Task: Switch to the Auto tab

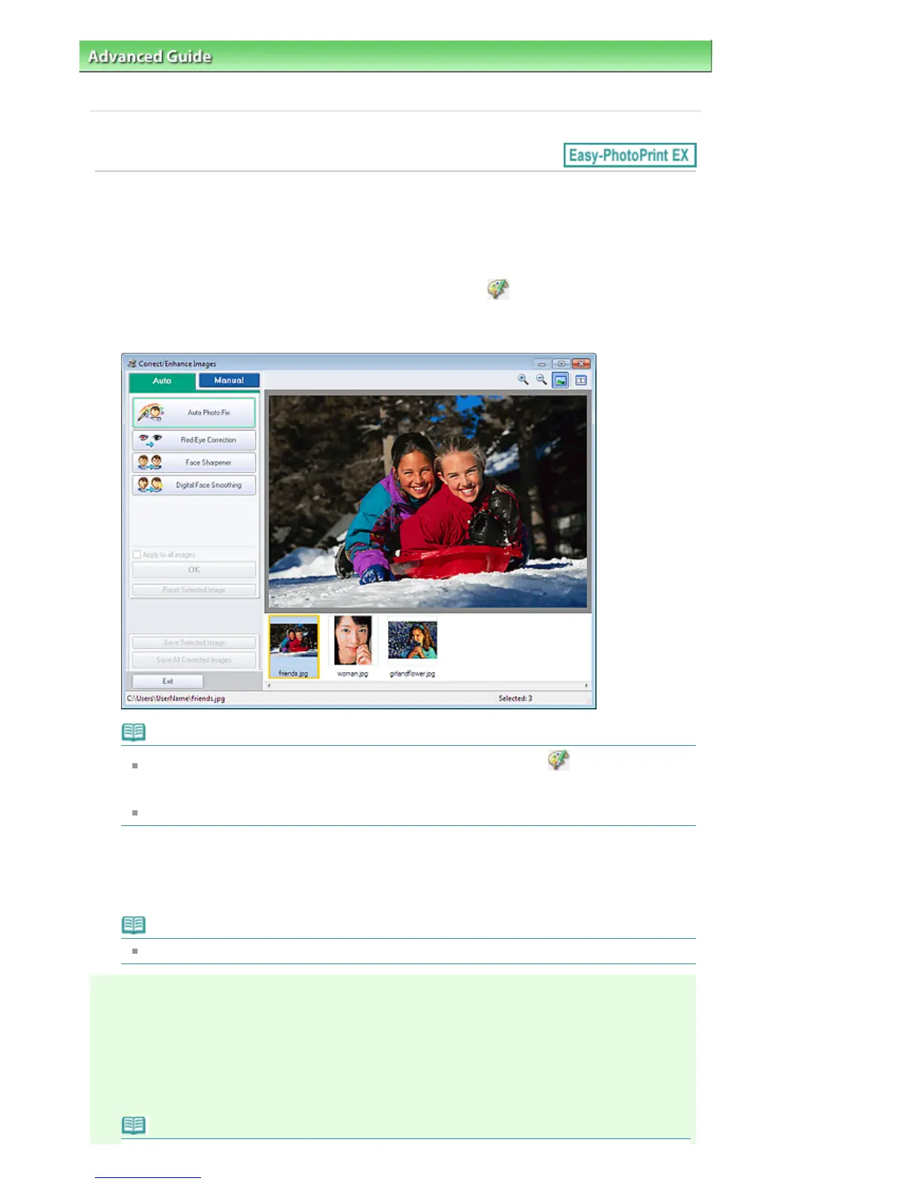Action: pos(162,381)
